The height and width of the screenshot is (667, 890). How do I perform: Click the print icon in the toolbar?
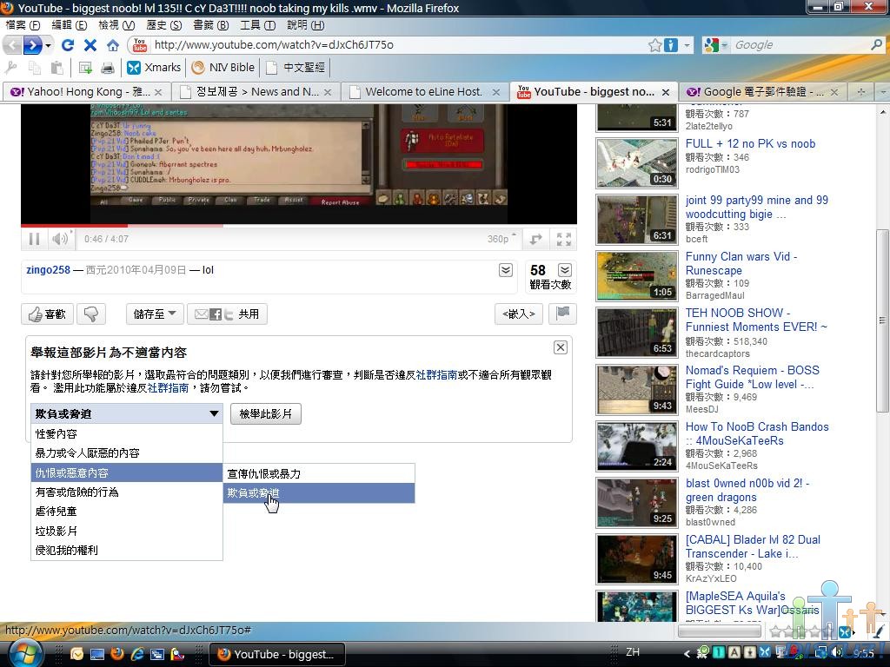coord(107,68)
